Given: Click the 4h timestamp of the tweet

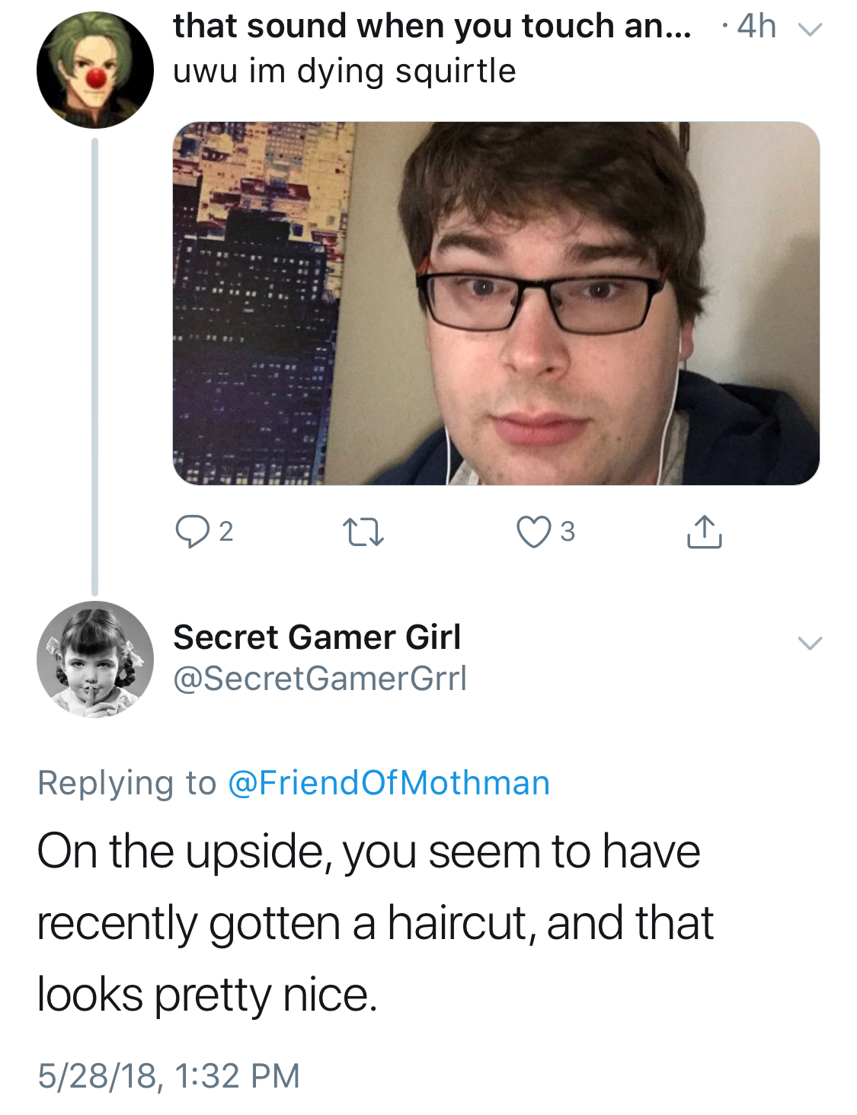Looking at the screenshot, I should pyautogui.click(x=756, y=27).
